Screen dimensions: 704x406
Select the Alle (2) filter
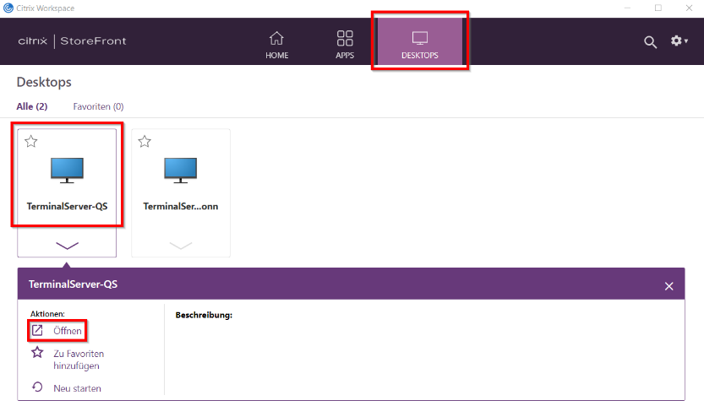coord(32,106)
